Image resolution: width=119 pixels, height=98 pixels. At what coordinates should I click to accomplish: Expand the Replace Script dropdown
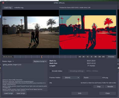click(40, 61)
